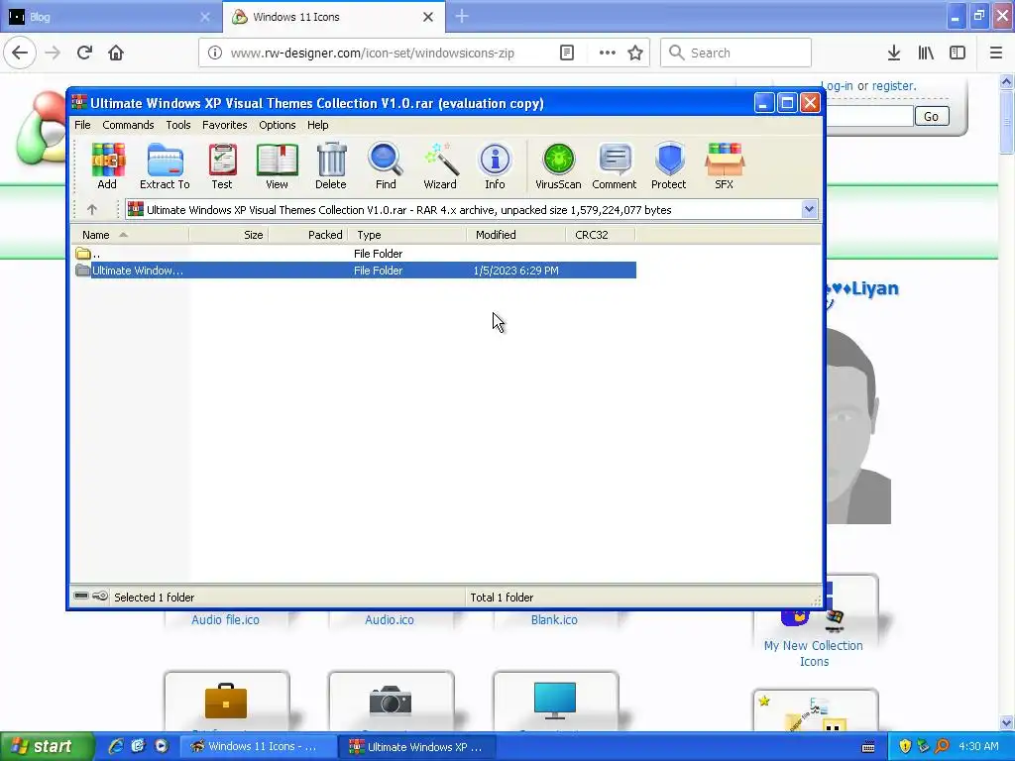The image size is (1015, 761).
Task: Show archive Info icon
Action: (x=495, y=165)
